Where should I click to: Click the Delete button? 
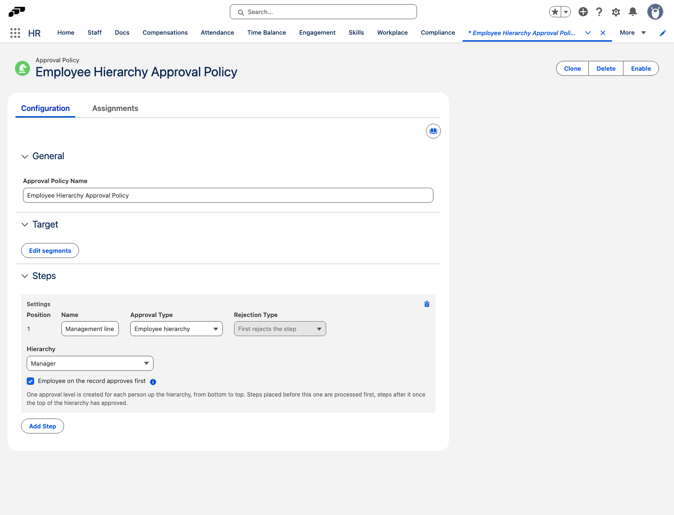(606, 68)
